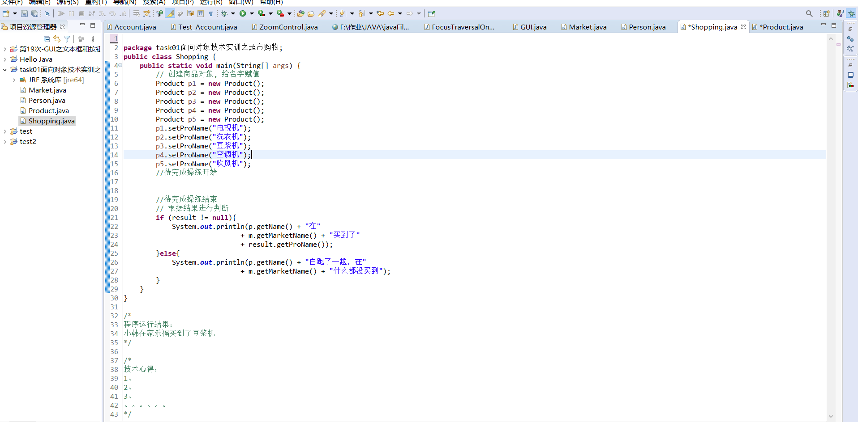Click the Previous Annotation icon
The width and height of the screenshot is (858, 422).
[362, 13]
